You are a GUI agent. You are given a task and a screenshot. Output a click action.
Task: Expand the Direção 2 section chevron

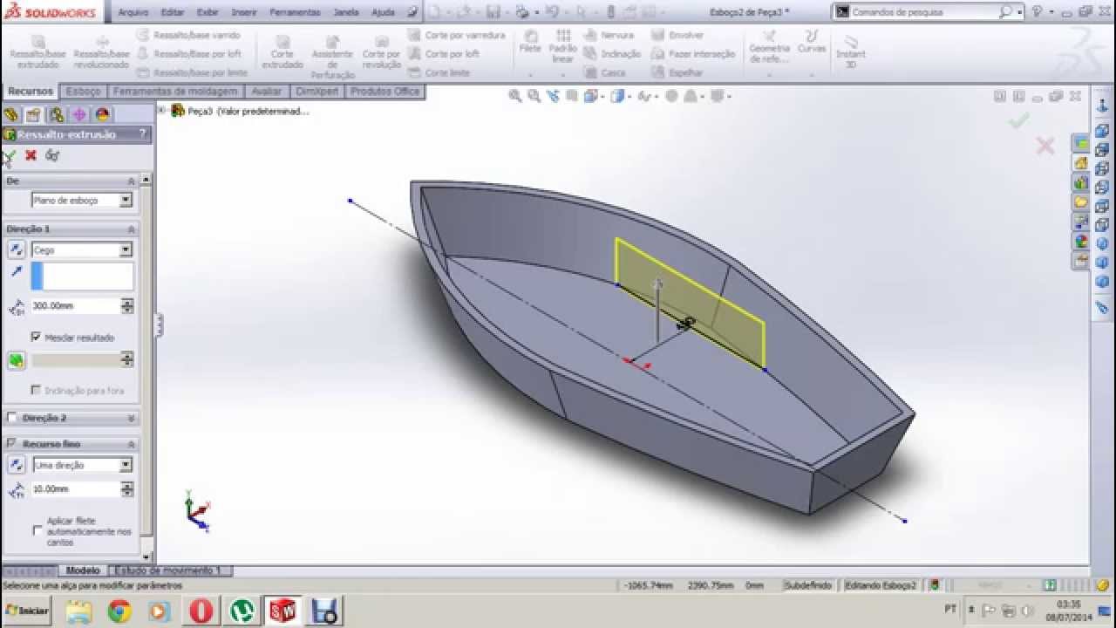point(132,419)
